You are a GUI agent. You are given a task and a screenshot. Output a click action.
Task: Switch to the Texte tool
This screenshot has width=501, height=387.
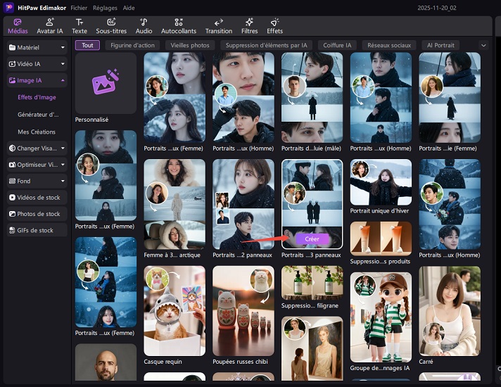point(80,26)
